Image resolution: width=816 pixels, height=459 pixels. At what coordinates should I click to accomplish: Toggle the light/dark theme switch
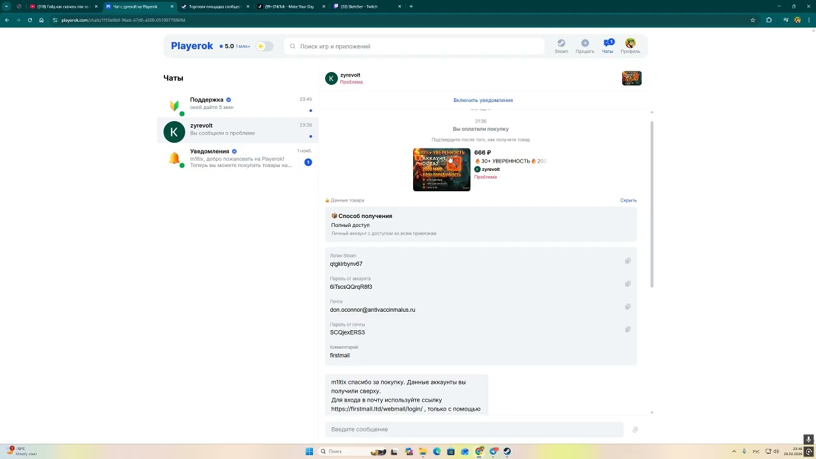[264, 47]
